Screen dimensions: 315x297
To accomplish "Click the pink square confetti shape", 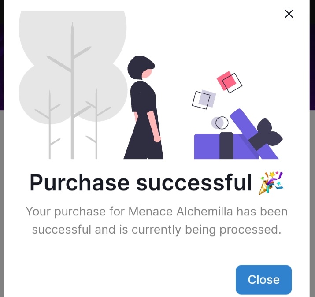I will [x=226, y=81].
